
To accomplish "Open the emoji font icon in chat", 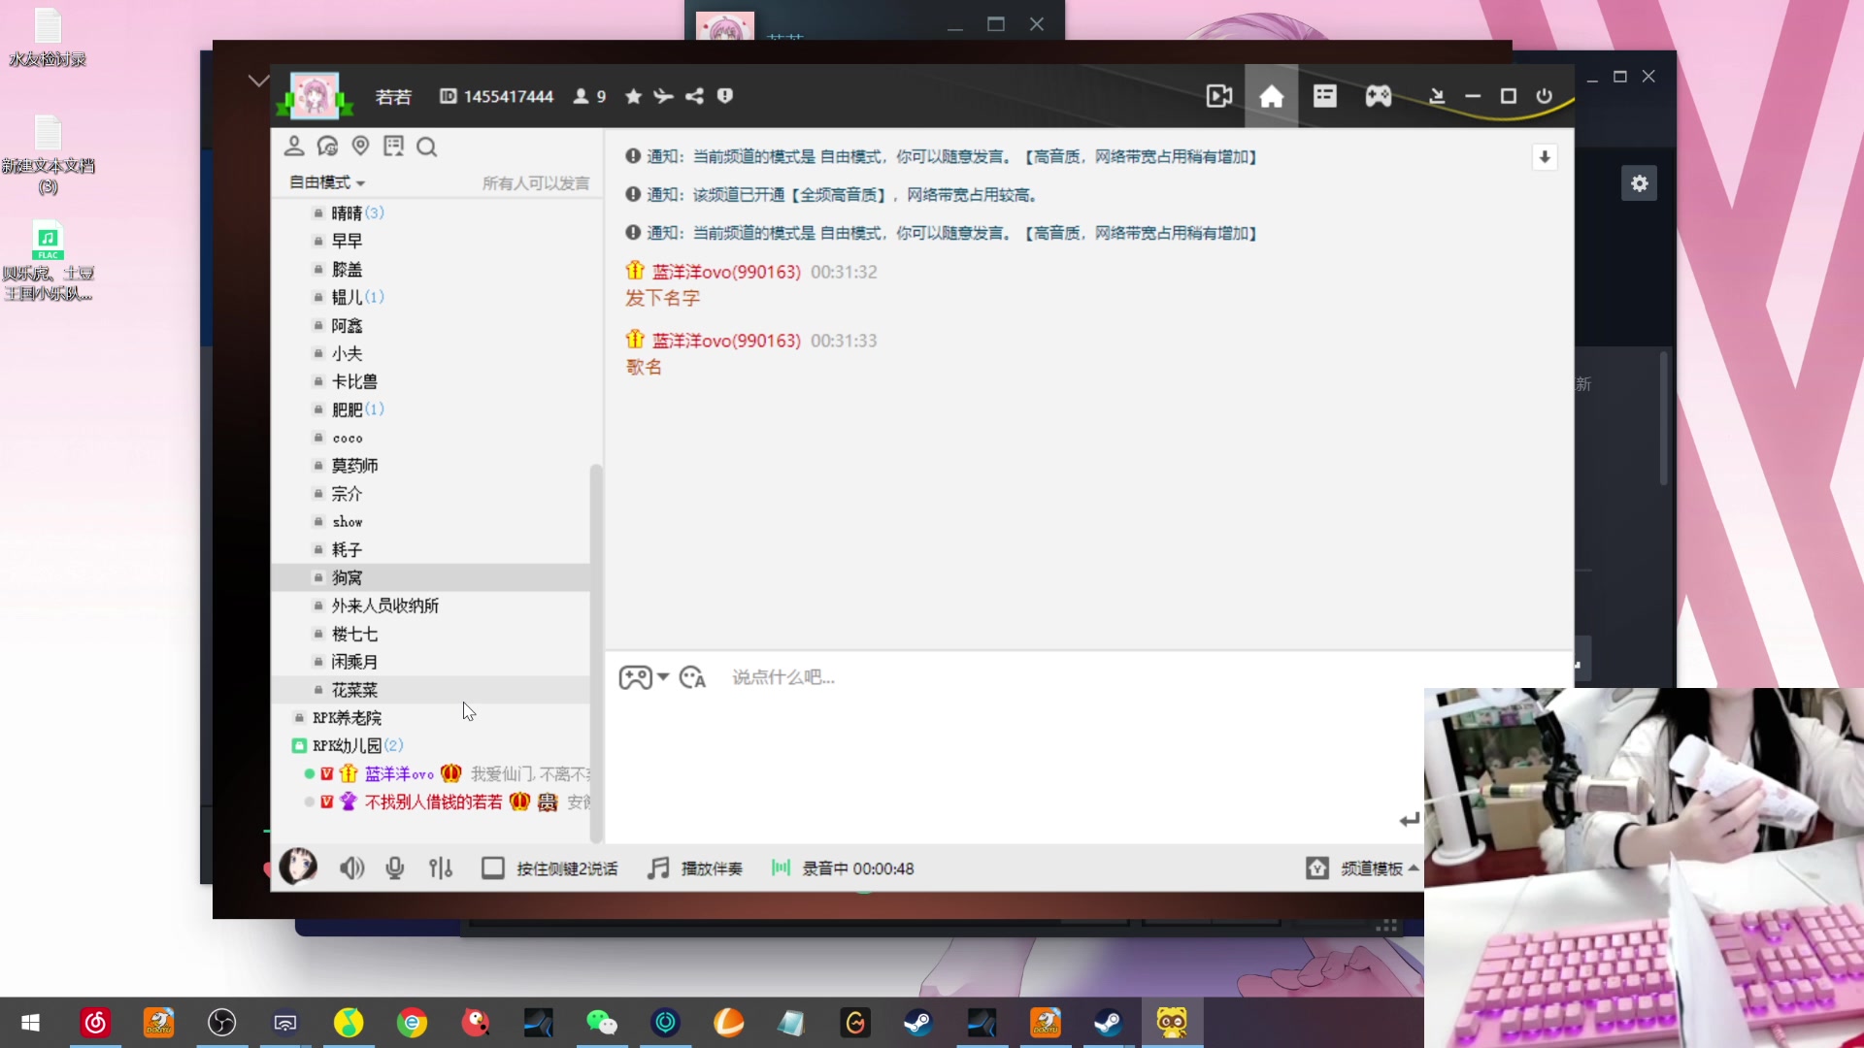I will pyautogui.click(x=692, y=677).
